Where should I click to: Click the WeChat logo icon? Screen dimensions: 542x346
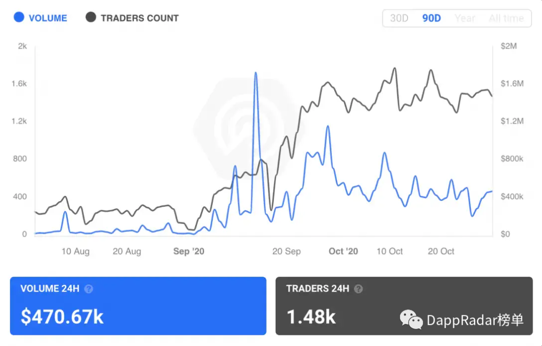pos(411,319)
